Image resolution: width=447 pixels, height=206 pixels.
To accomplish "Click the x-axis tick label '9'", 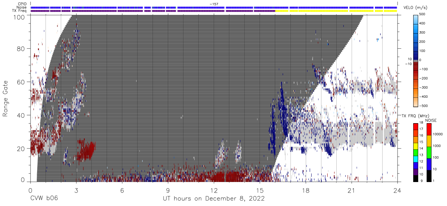I will click(168, 190).
